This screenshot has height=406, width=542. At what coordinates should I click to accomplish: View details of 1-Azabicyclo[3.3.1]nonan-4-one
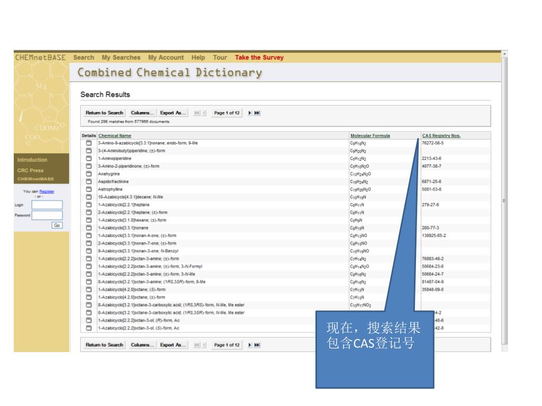(89, 235)
